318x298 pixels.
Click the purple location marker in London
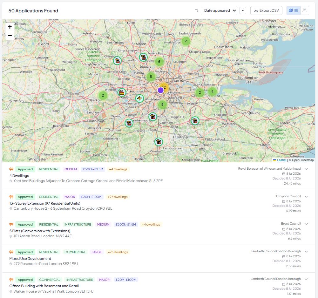coord(160,90)
